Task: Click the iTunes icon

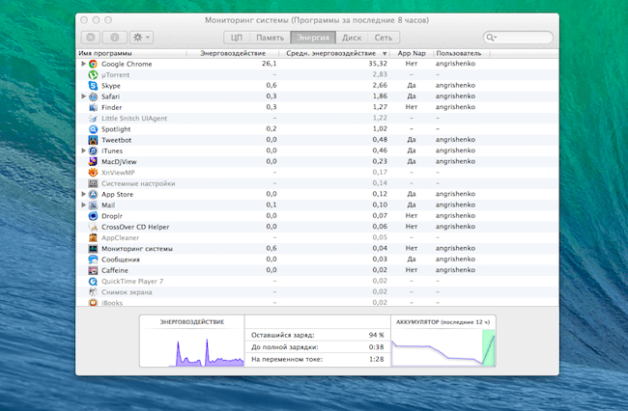Action: point(93,151)
